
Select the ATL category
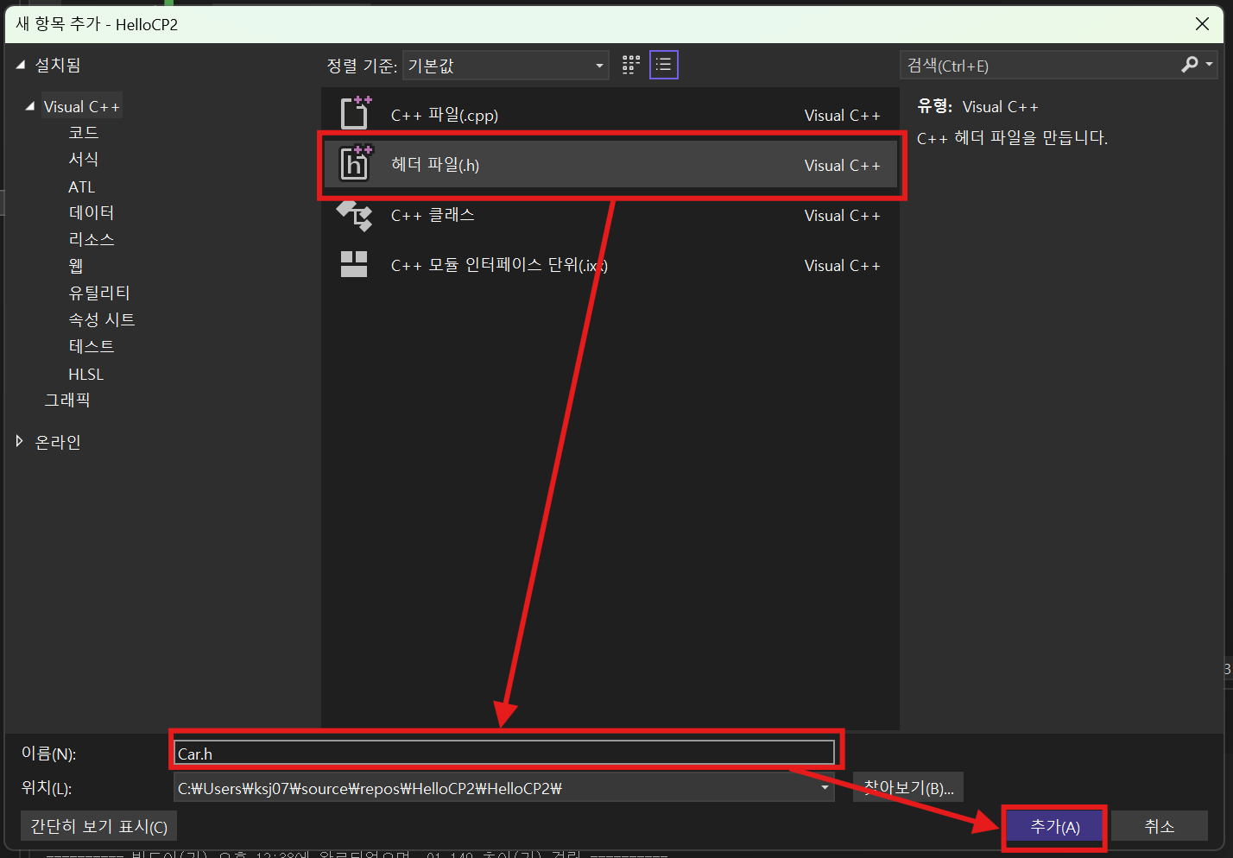point(82,186)
